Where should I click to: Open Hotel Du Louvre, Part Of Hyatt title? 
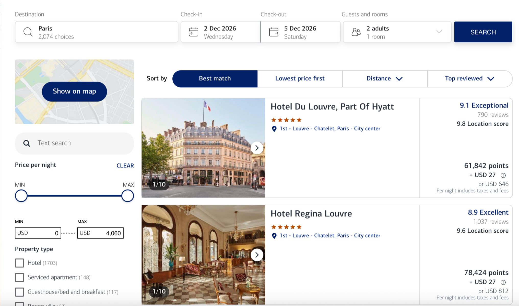[x=332, y=107]
